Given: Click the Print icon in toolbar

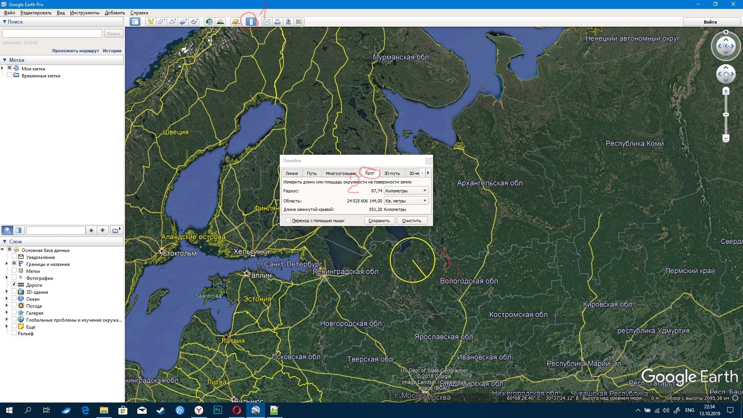Looking at the screenshot, I should click(x=277, y=22).
